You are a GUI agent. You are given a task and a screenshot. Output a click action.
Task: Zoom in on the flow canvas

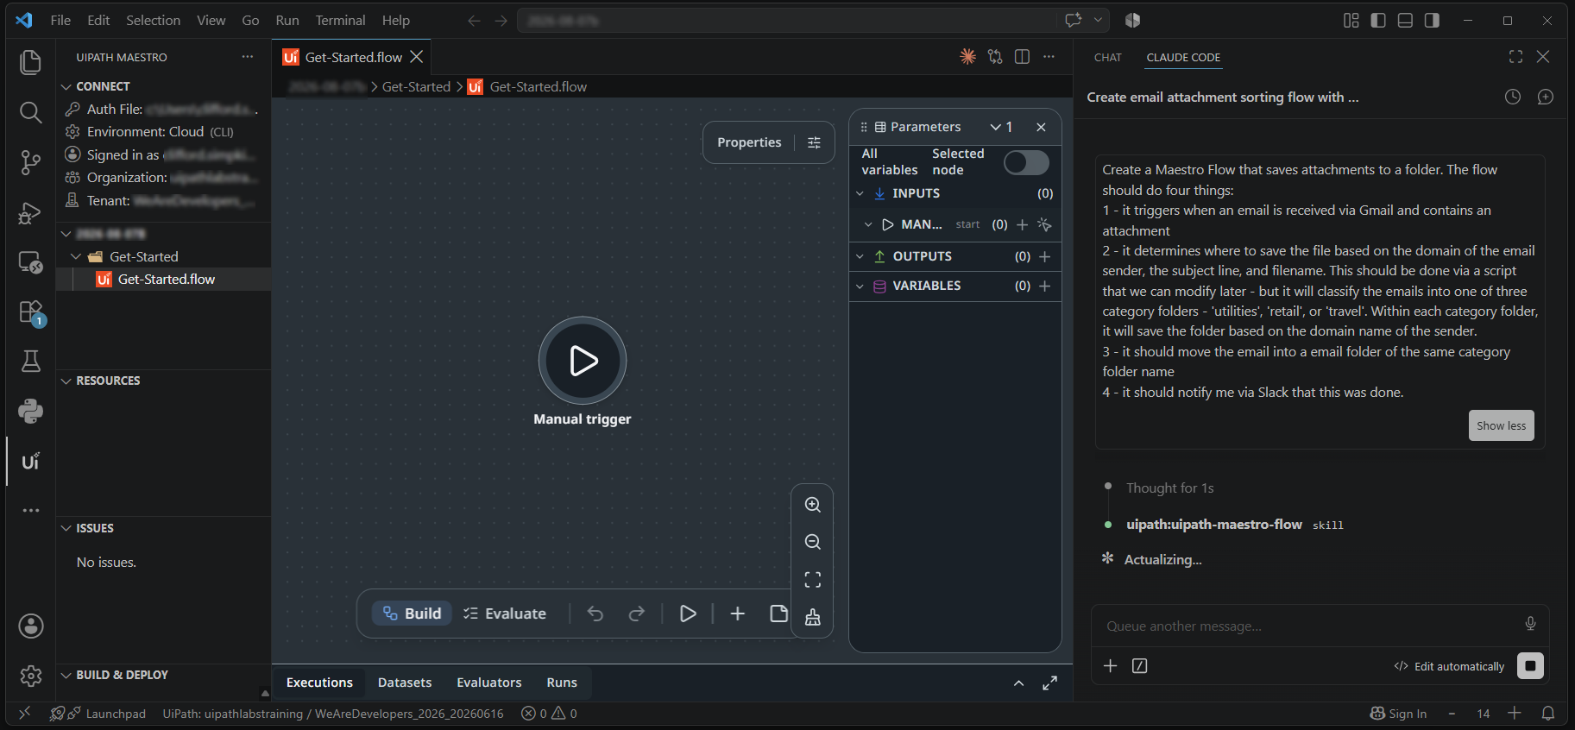pos(812,505)
